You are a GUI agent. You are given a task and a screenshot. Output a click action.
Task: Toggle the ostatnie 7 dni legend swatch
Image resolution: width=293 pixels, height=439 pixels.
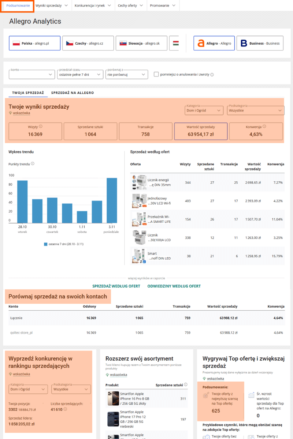[x=46, y=244]
